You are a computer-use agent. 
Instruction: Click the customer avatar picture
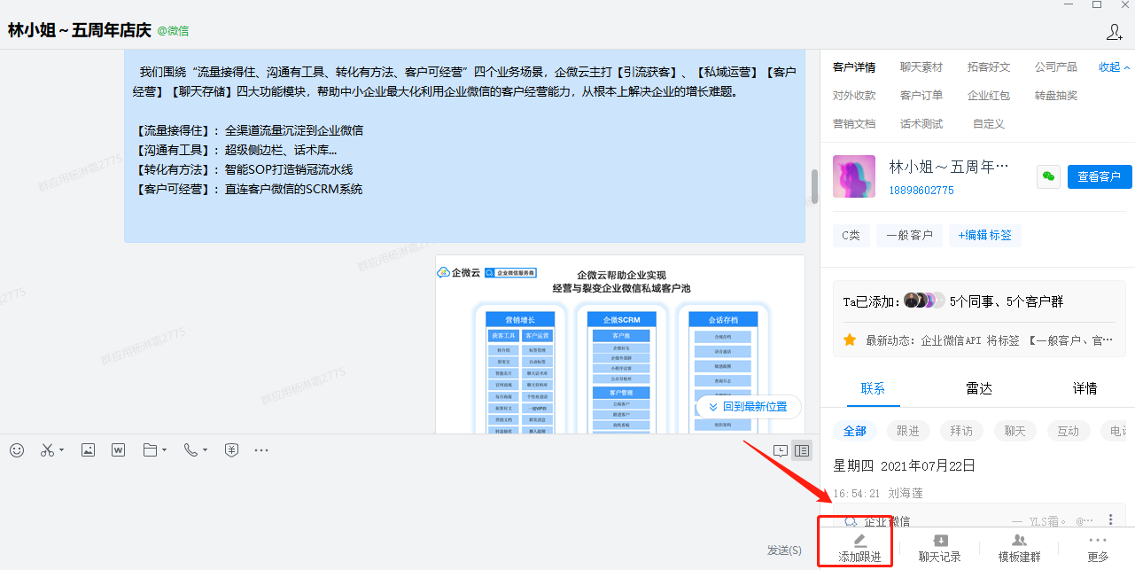coord(854,176)
